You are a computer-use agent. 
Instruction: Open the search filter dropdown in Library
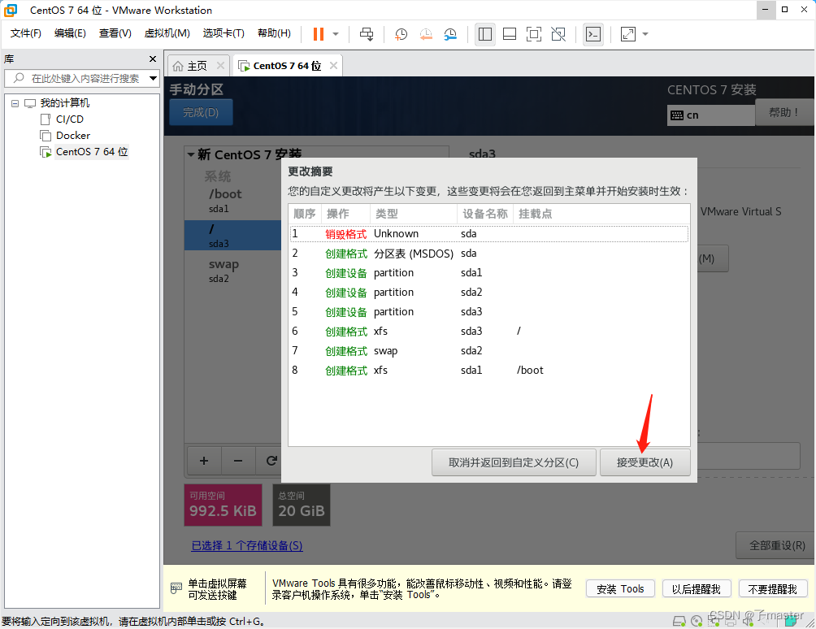click(x=151, y=78)
